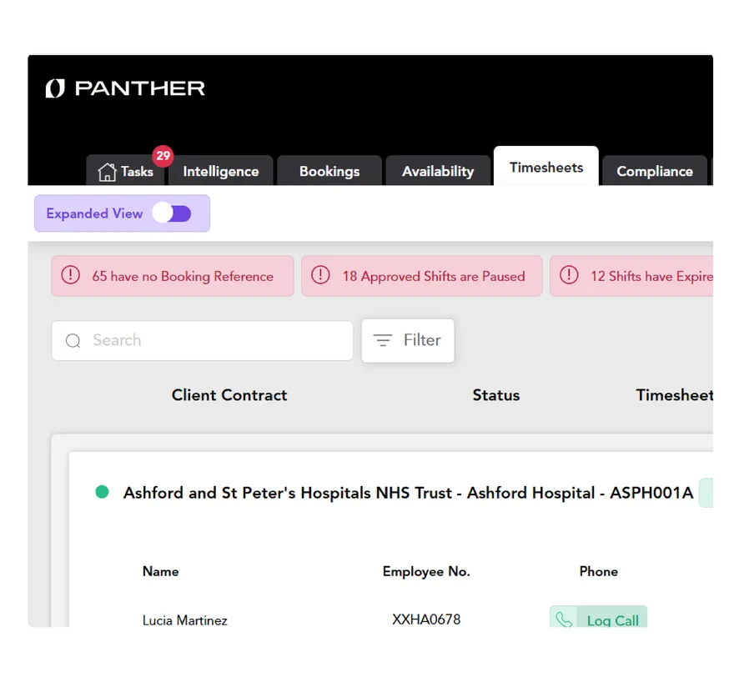Viewport: 729px width, 677px height.
Task: Click the phone icon on Log Call
Action: coord(564,619)
